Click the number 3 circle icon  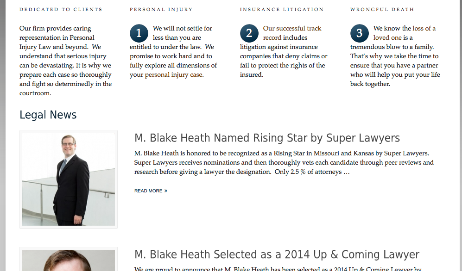(x=359, y=33)
